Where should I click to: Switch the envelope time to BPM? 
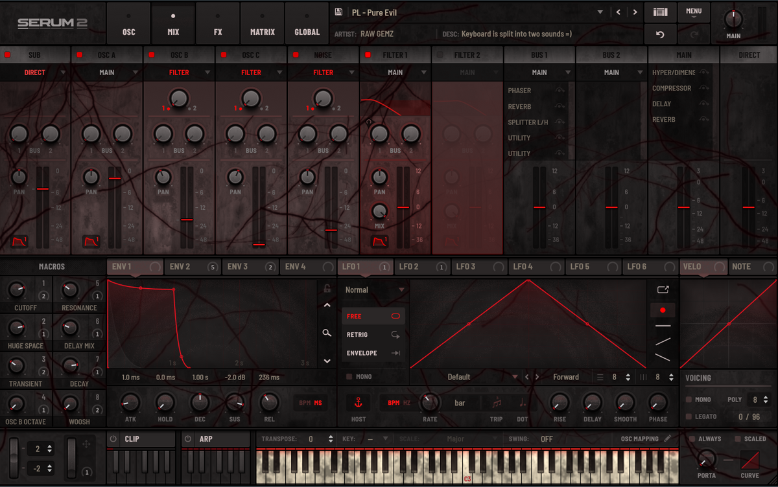(304, 403)
